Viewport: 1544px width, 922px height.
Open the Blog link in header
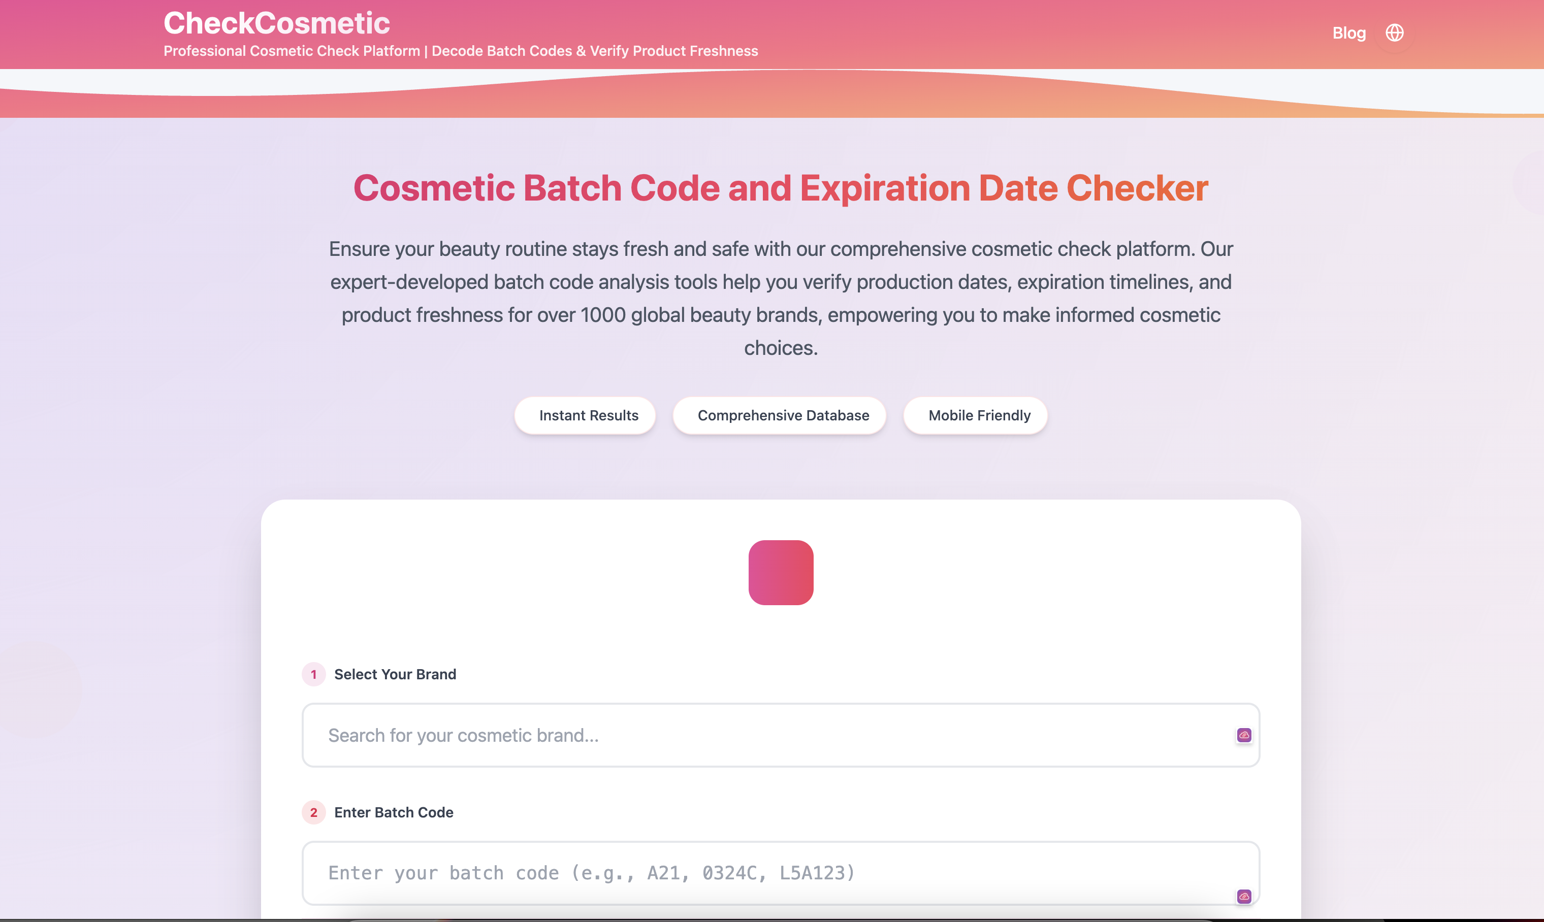1348,33
